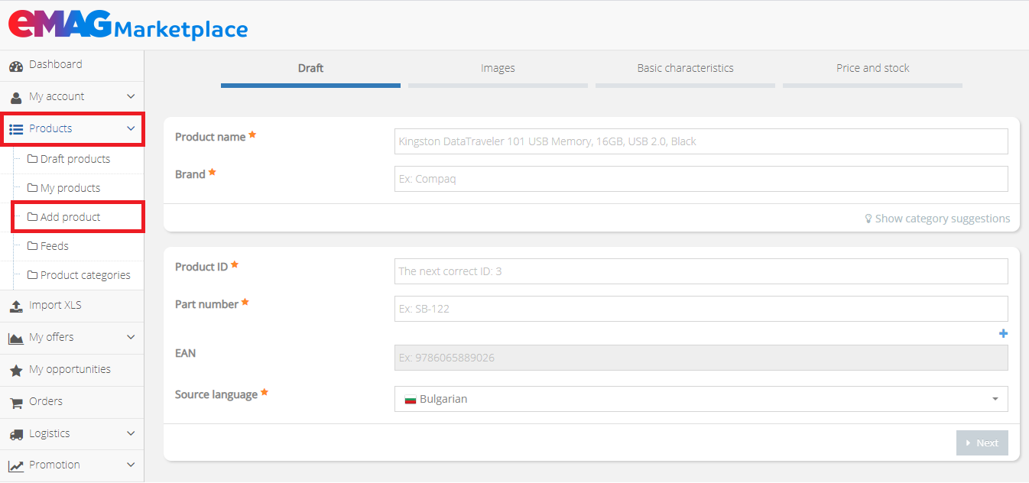Click the Import XLS upload icon

[x=16, y=306]
